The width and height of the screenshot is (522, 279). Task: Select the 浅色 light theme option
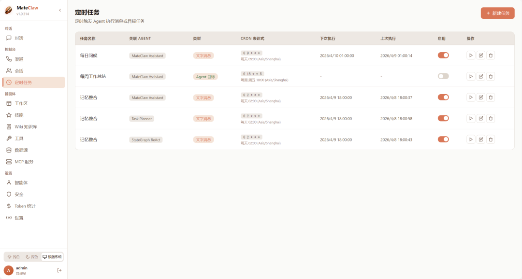[14, 257]
